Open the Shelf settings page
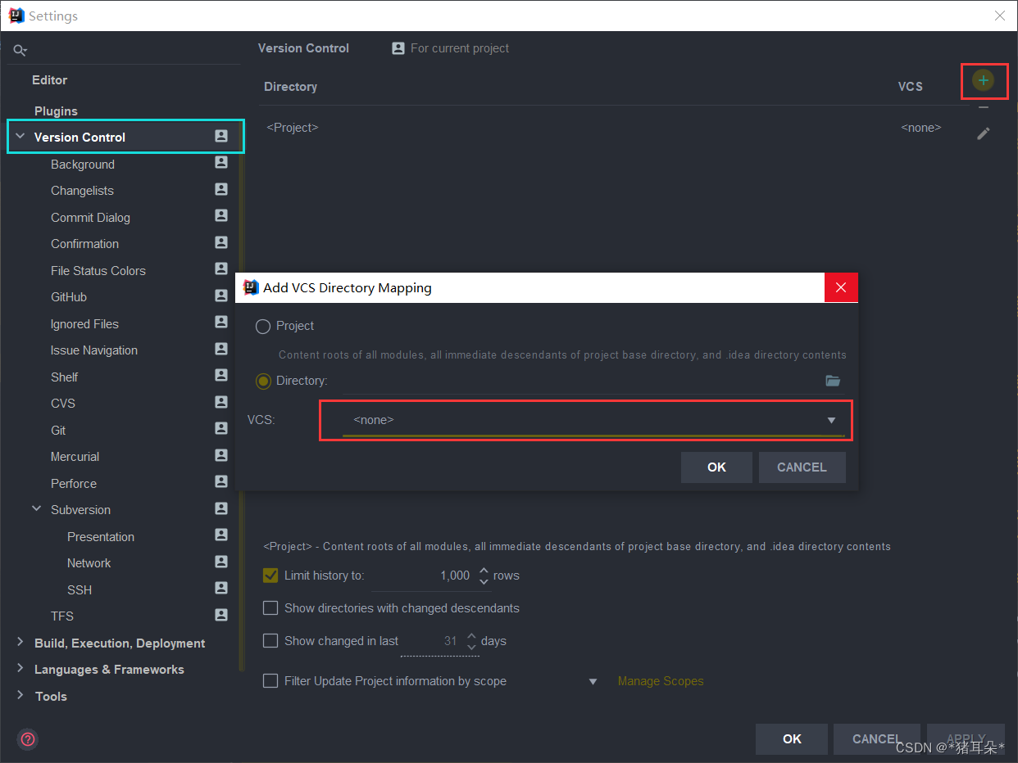 coord(64,377)
